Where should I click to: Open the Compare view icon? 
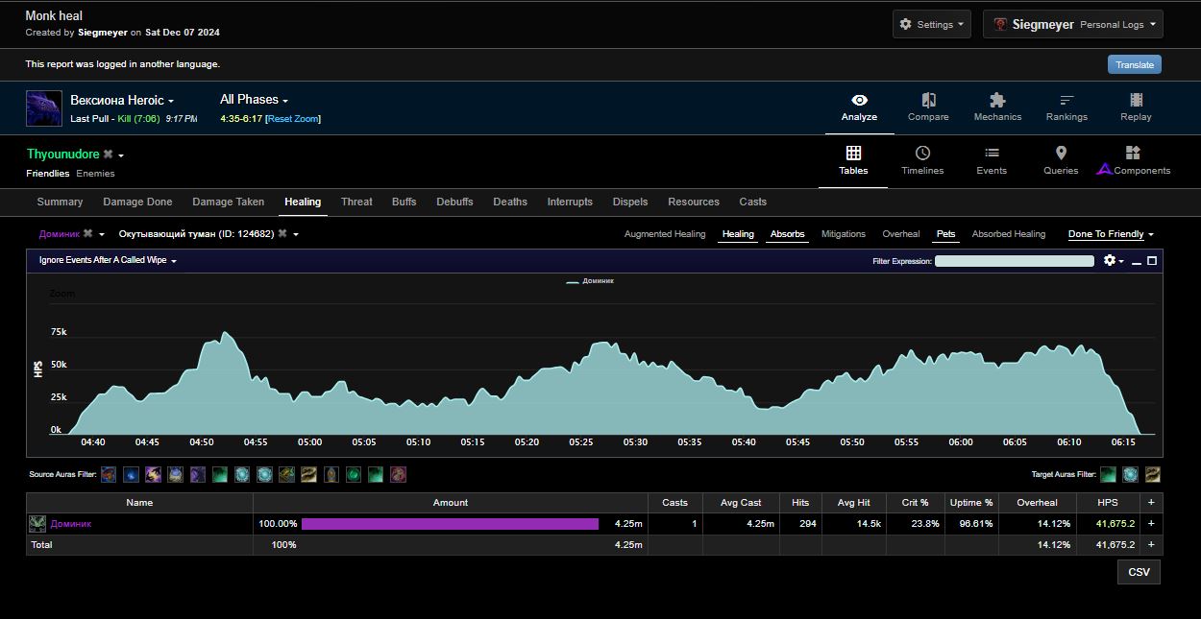pos(928,101)
